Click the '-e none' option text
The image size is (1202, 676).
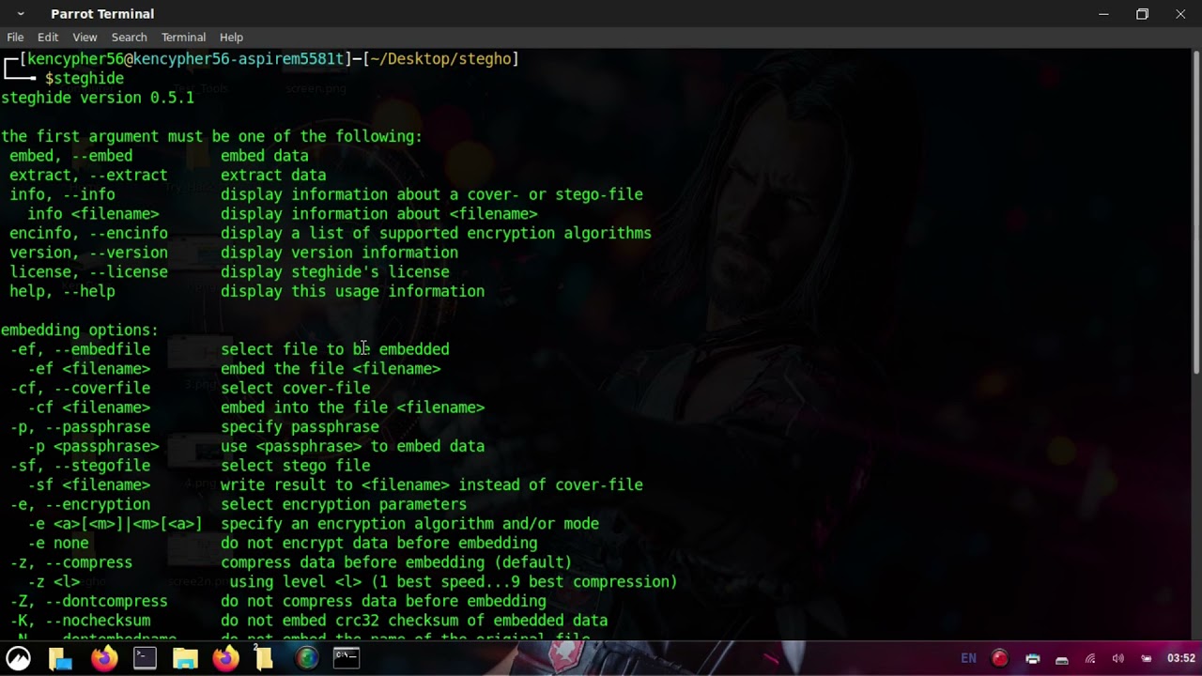click(58, 544)
